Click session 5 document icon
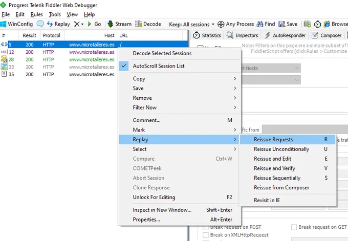 pos(4,45)
